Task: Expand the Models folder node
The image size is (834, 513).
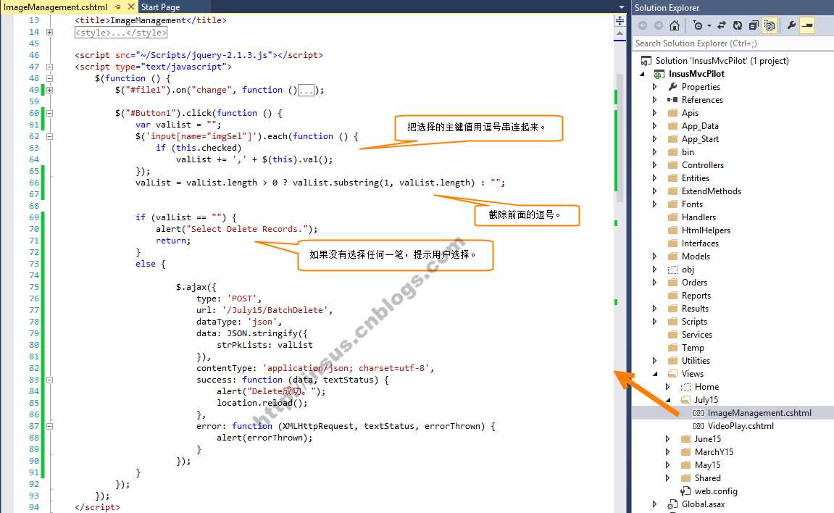Action: tap(655, 256)
